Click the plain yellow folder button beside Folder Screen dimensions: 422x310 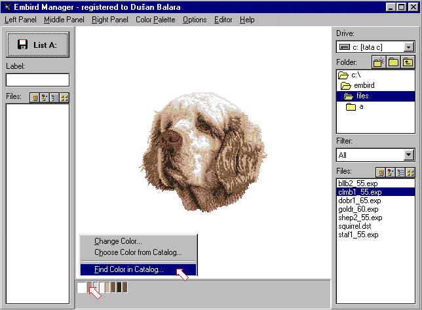[x=393, y=62]
